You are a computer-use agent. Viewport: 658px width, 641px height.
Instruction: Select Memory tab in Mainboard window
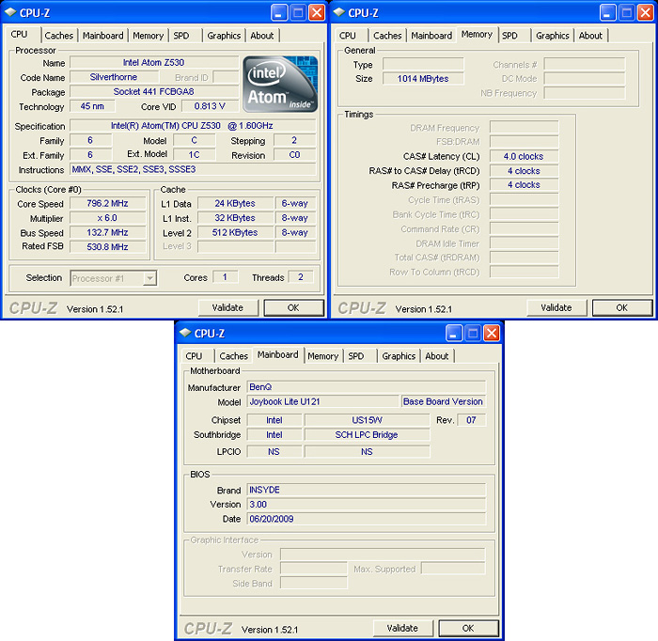point(322,356)
